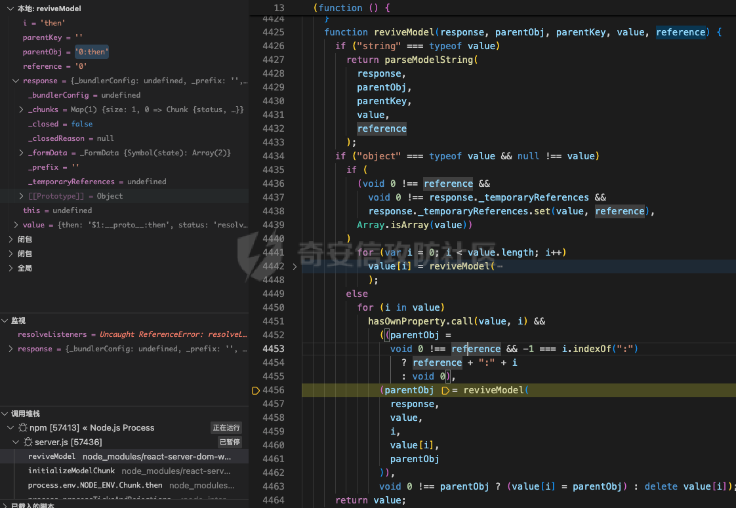Expand the value variable in locals

16,225
